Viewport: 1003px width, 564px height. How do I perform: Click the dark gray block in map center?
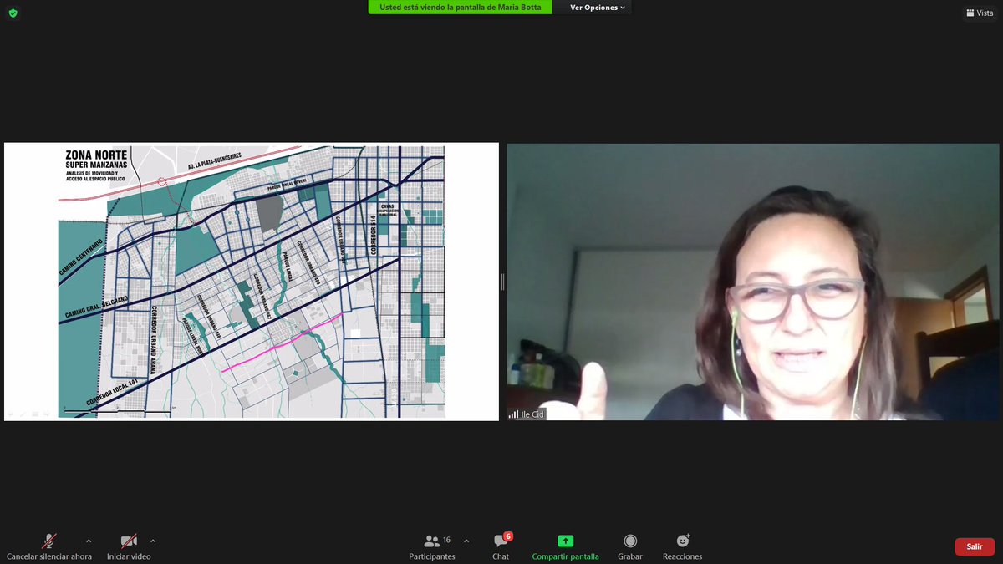269,215
